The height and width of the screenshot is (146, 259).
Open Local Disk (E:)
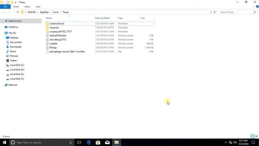[17, 74]
